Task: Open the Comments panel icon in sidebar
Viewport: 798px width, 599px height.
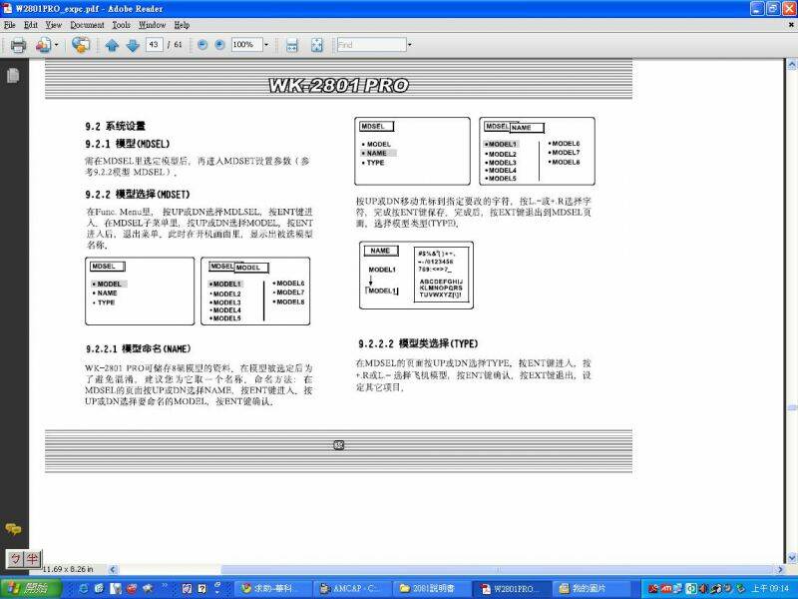Action: click(x=13, y=529)
